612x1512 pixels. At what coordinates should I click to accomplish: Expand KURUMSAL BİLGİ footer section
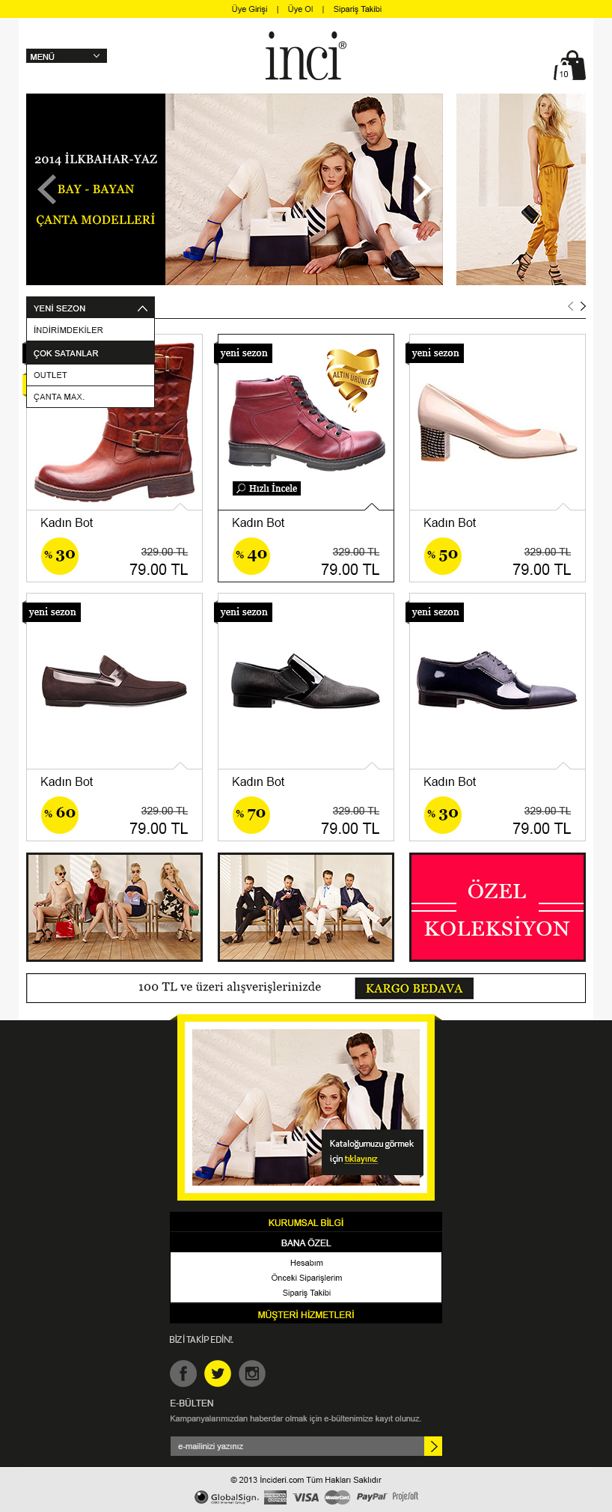coord(306,1222)
